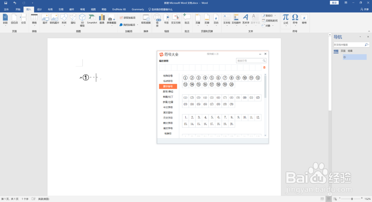Open the Table (表格) insert menu
Screen dimensions: 372x202
pos(34,19)
